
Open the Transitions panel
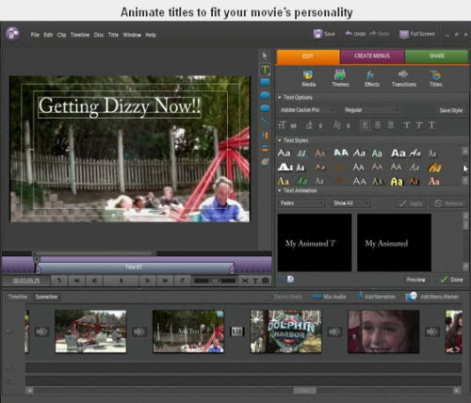(x=404, y=78)
